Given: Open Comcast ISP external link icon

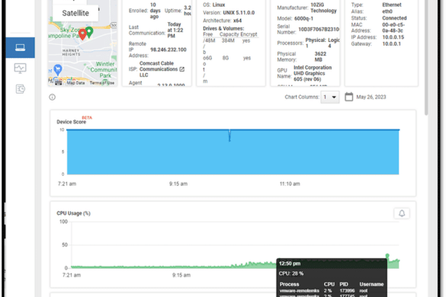Looking at the screenshot, I should (x=182, y=69).
